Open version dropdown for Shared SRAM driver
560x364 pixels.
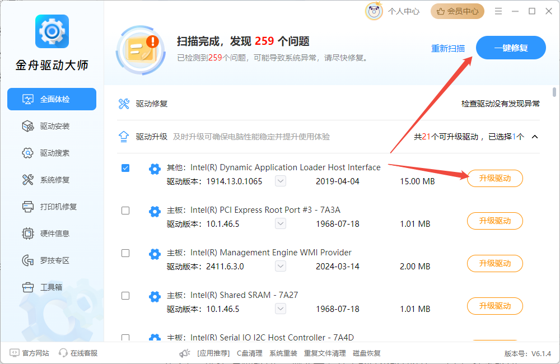pyautogui.click(x=281, y=309)
